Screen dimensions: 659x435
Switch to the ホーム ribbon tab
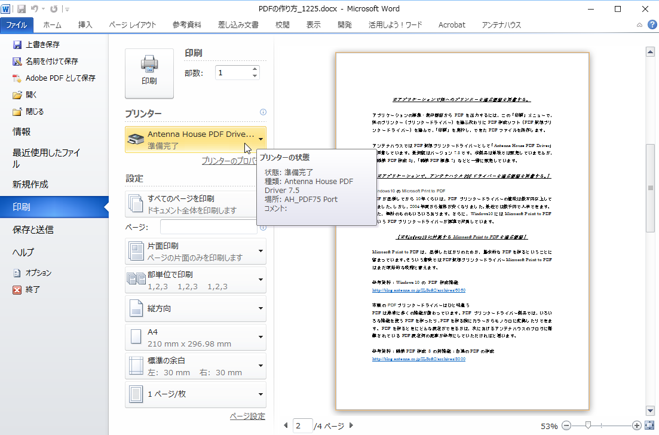[52, 24]
